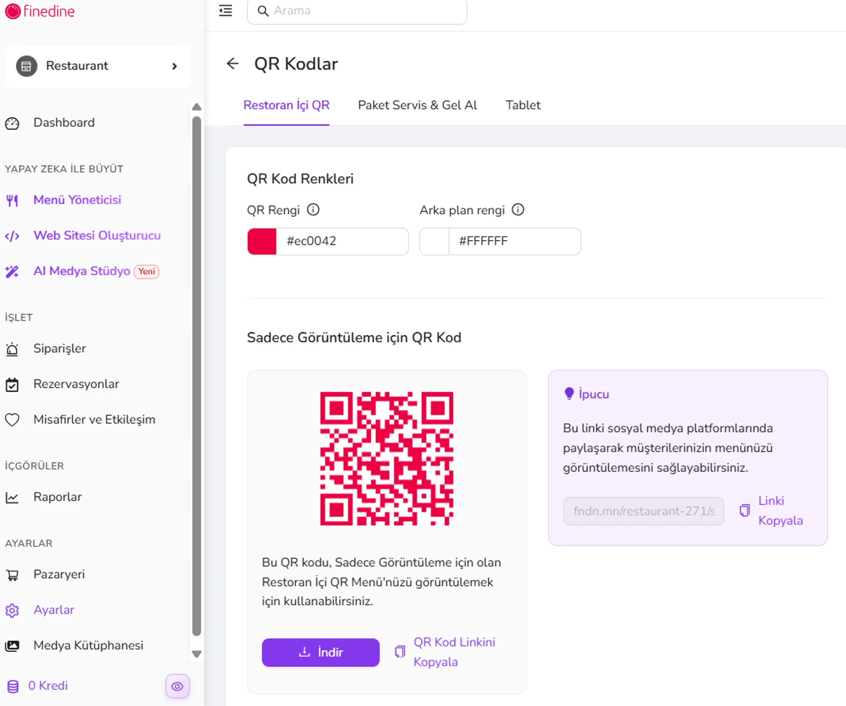The height and width of the screenshot is (706, 846).
Task: Open Rezervasyonlar menu item
Action: pos(76,384)
